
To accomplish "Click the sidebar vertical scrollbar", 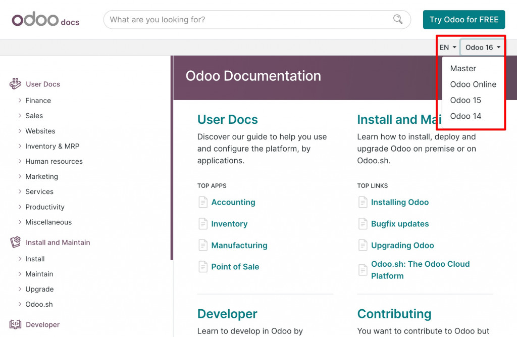I will tap(172, 158).
